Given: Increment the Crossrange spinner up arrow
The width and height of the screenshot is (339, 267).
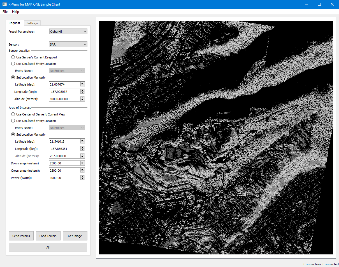Looking at the screenshot, I should tap(82, 169).
